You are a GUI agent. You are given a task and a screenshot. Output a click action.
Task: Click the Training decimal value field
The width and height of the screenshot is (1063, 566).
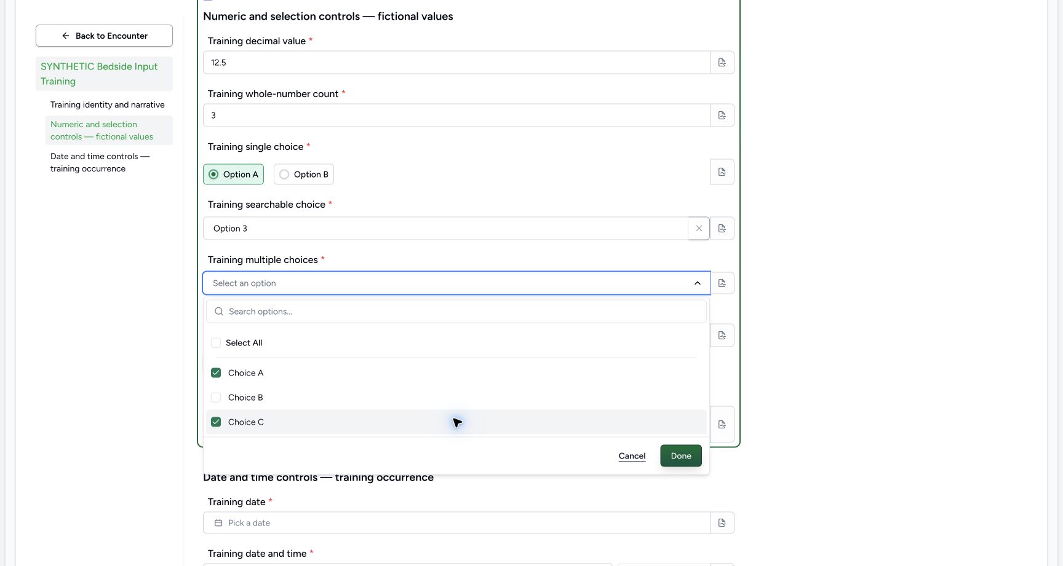point(456,63)
